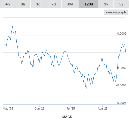Screen dimensions: 129x124
Task: Click the -0.0006 y-axis label
Action: [x=121, y=103]
